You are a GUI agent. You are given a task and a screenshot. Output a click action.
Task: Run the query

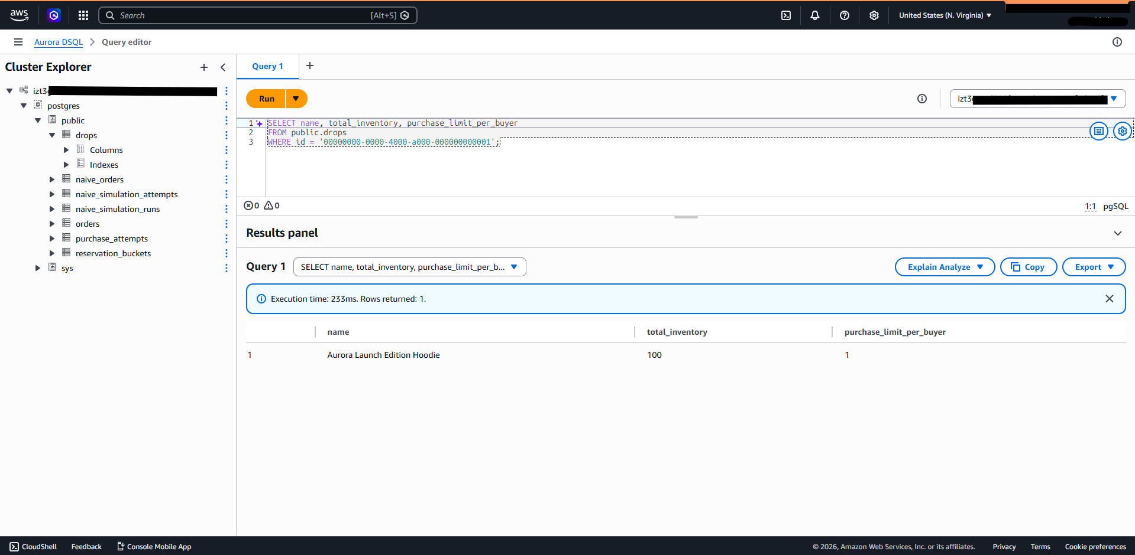(x=266, y=99)
